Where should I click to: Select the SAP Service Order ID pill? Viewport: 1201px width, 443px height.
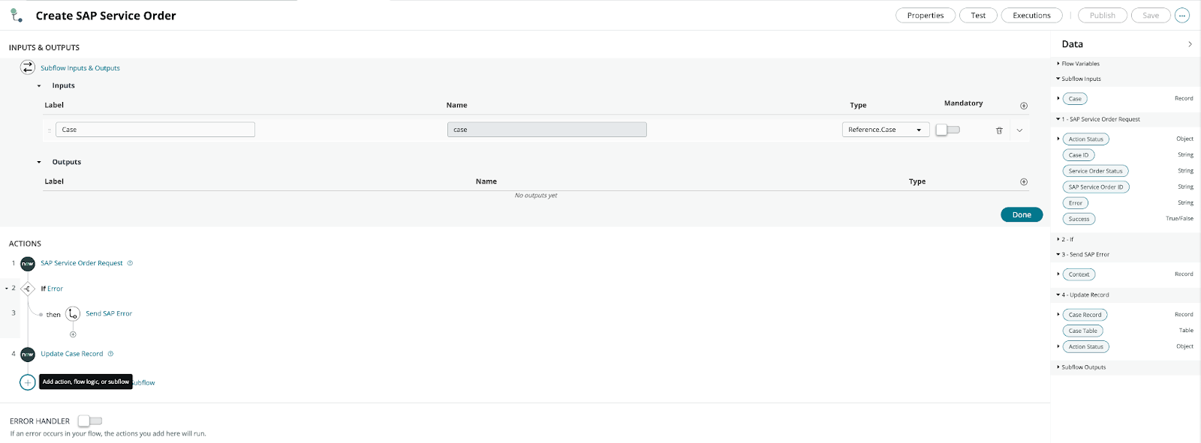coord(1096,187)
